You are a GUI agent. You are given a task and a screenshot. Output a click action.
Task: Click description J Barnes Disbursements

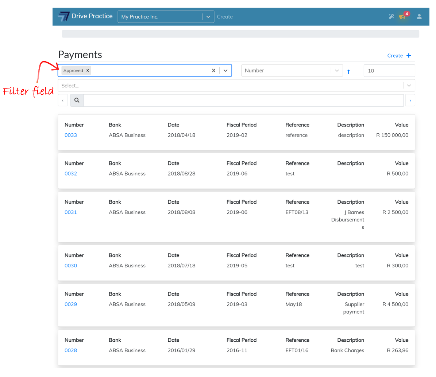point(348,220)
